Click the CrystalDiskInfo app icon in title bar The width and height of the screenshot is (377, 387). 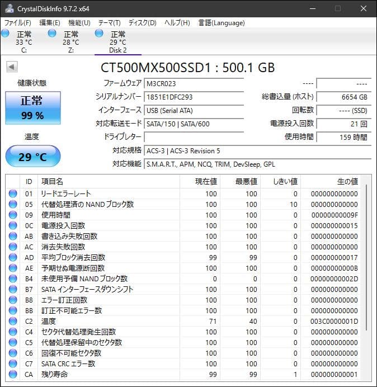[x=10, y=8]
